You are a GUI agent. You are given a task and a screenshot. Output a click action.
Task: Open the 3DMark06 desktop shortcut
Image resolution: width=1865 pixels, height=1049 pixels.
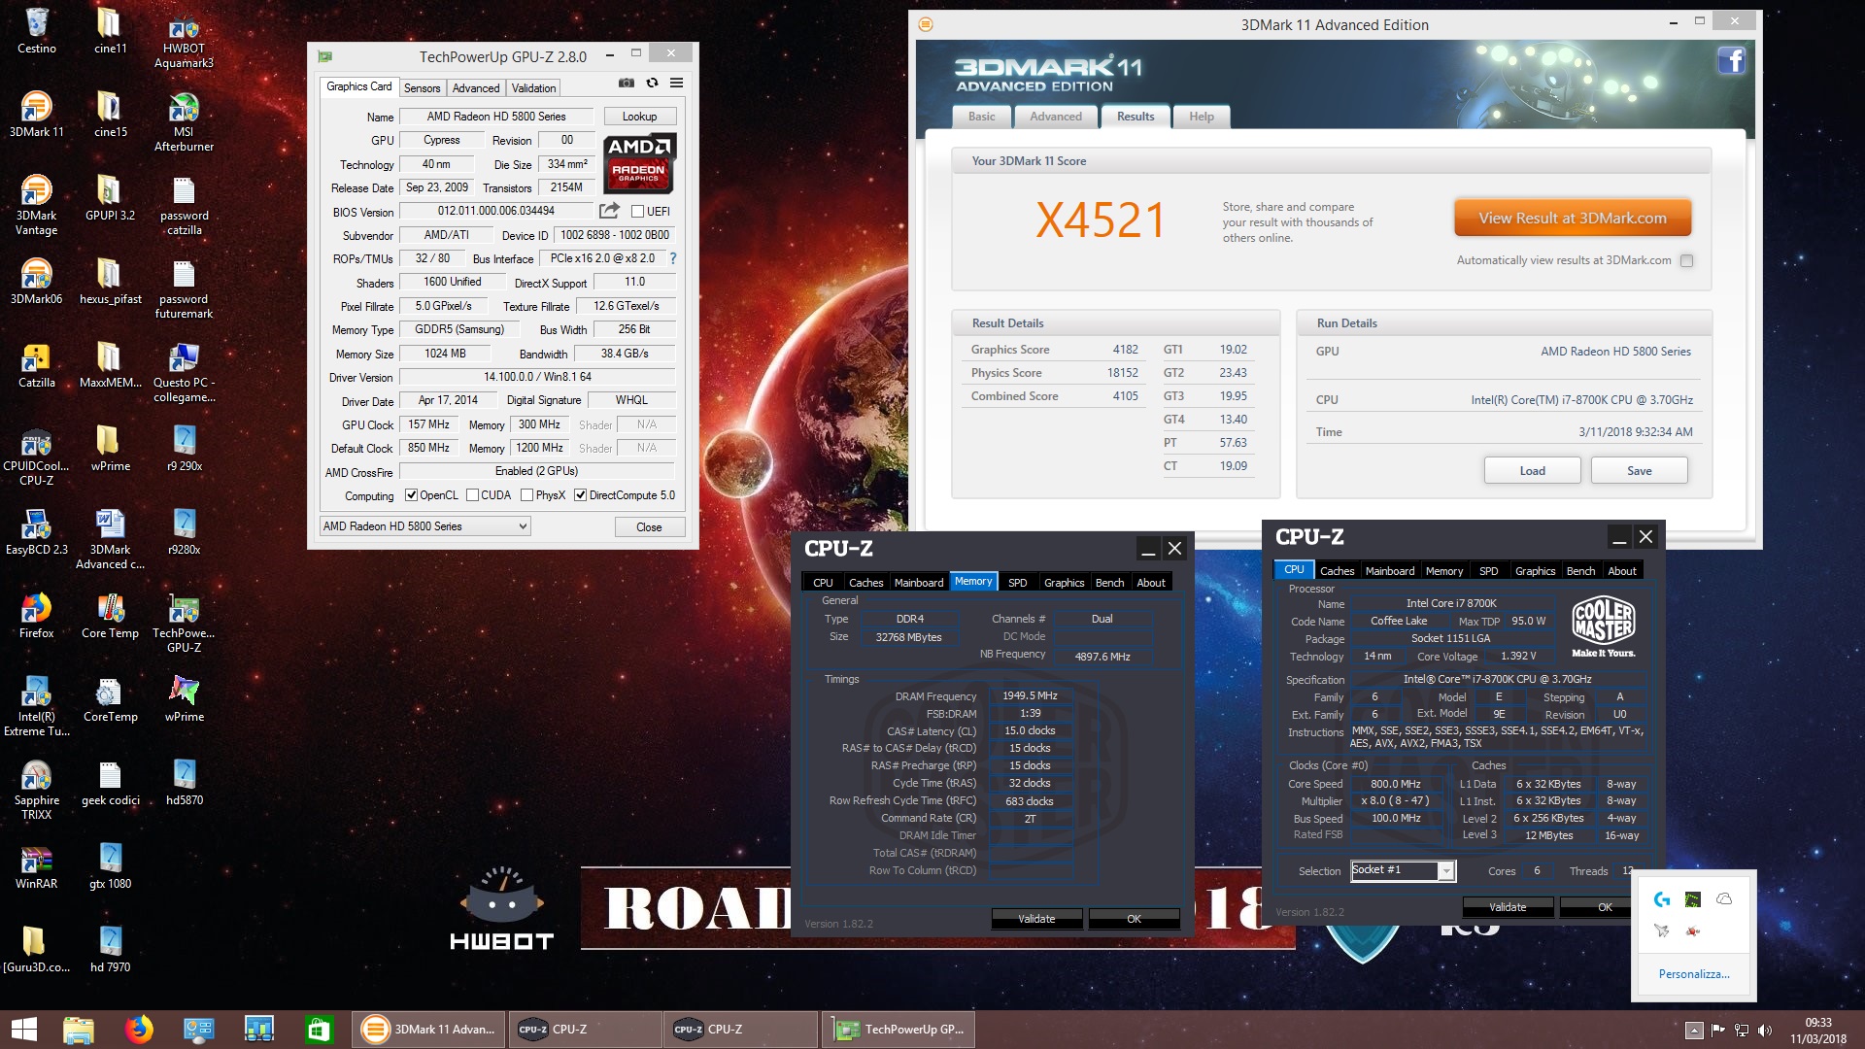point(37,282)
